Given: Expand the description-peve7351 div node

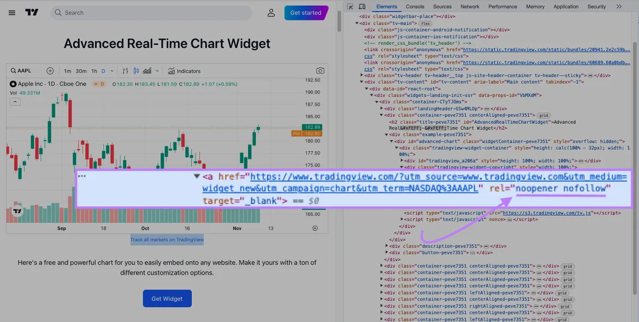Looking at the screenshot, I should click(386, 246).
